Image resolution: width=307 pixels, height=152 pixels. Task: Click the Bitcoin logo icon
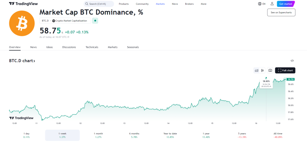22,23
